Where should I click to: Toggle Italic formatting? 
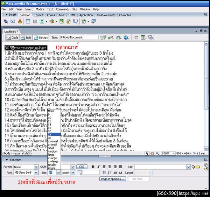[99, 167]
